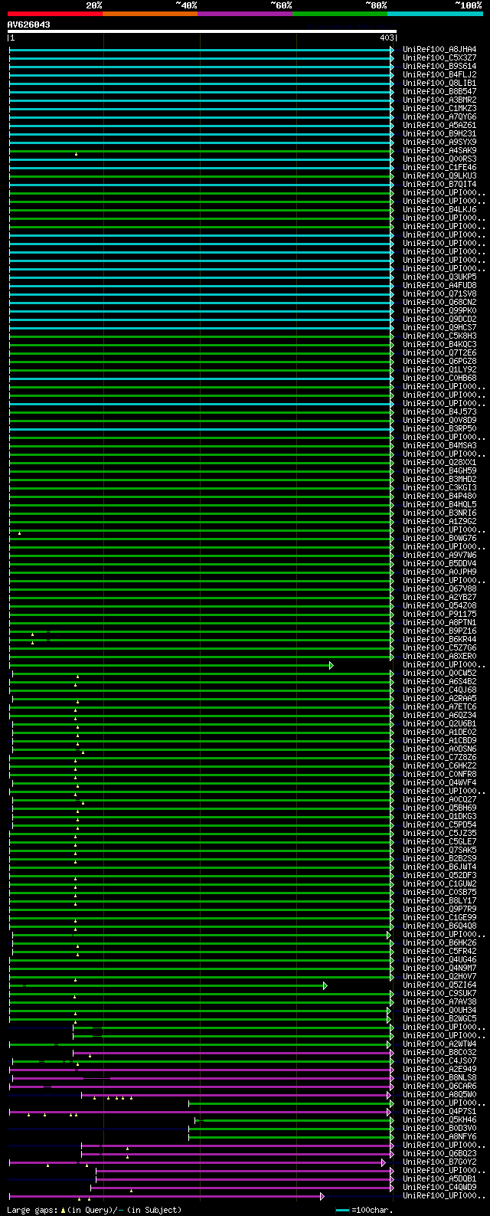Click the green ~80% identity legend bar

(340, 14)
